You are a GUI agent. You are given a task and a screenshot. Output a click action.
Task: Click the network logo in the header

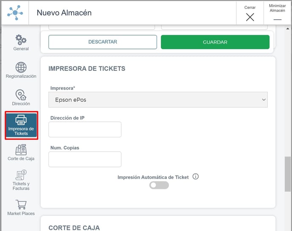[15, 13]
